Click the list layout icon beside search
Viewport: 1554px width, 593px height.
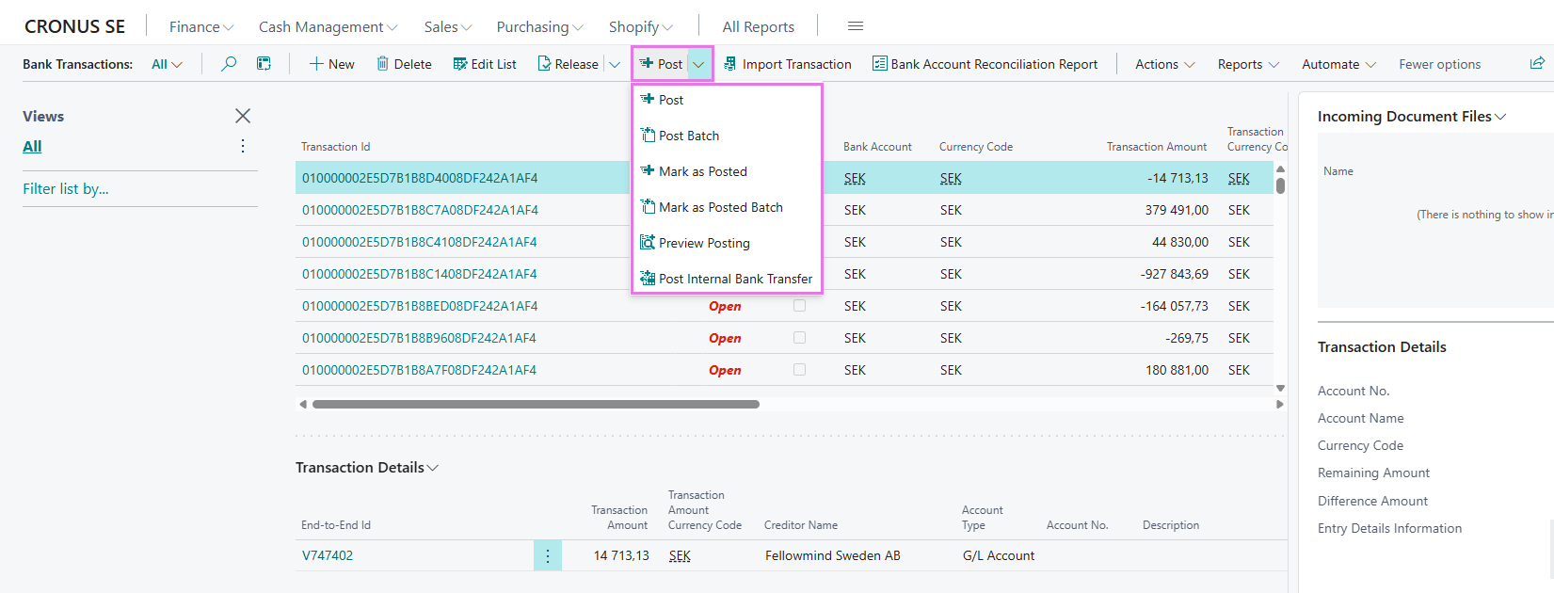pos(264,64)
